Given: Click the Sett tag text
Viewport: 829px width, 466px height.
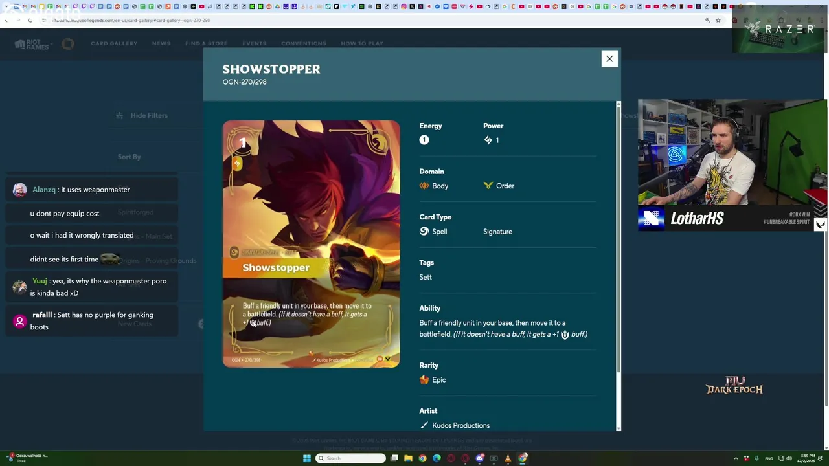Looking at the screenshot, I should coord(426,277).
